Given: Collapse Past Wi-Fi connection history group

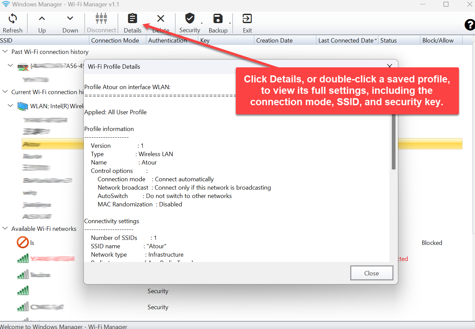Looking at the screenshot, I should 5,51.
